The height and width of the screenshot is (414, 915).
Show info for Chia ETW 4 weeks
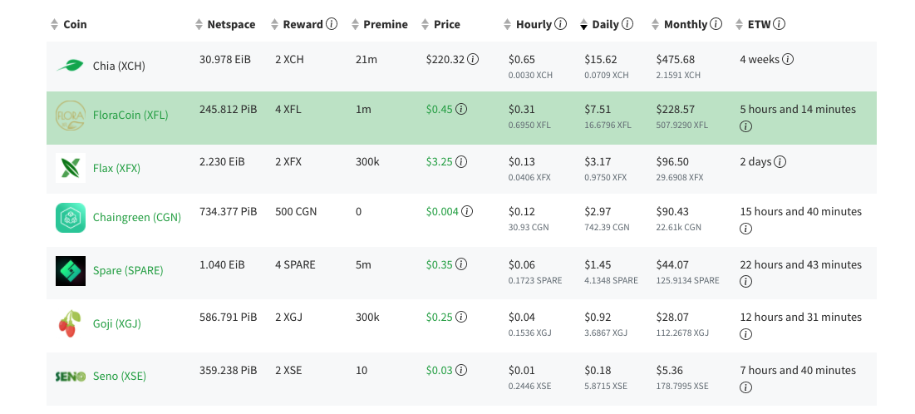(788, 59)
